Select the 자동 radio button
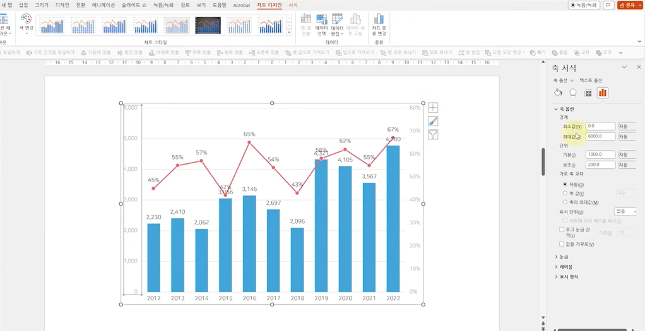The height and width of the screenshot is (331, 645). point(565,185)
